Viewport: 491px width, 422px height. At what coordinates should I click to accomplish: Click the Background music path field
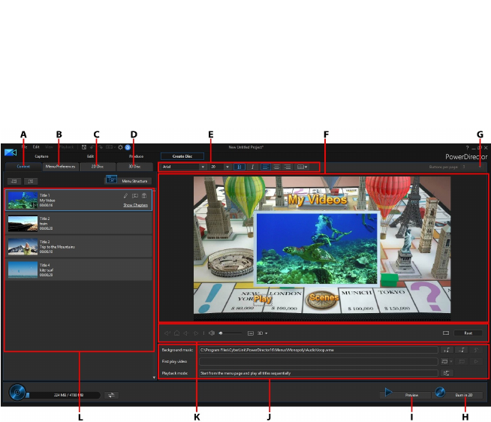(x=318, y=350)
